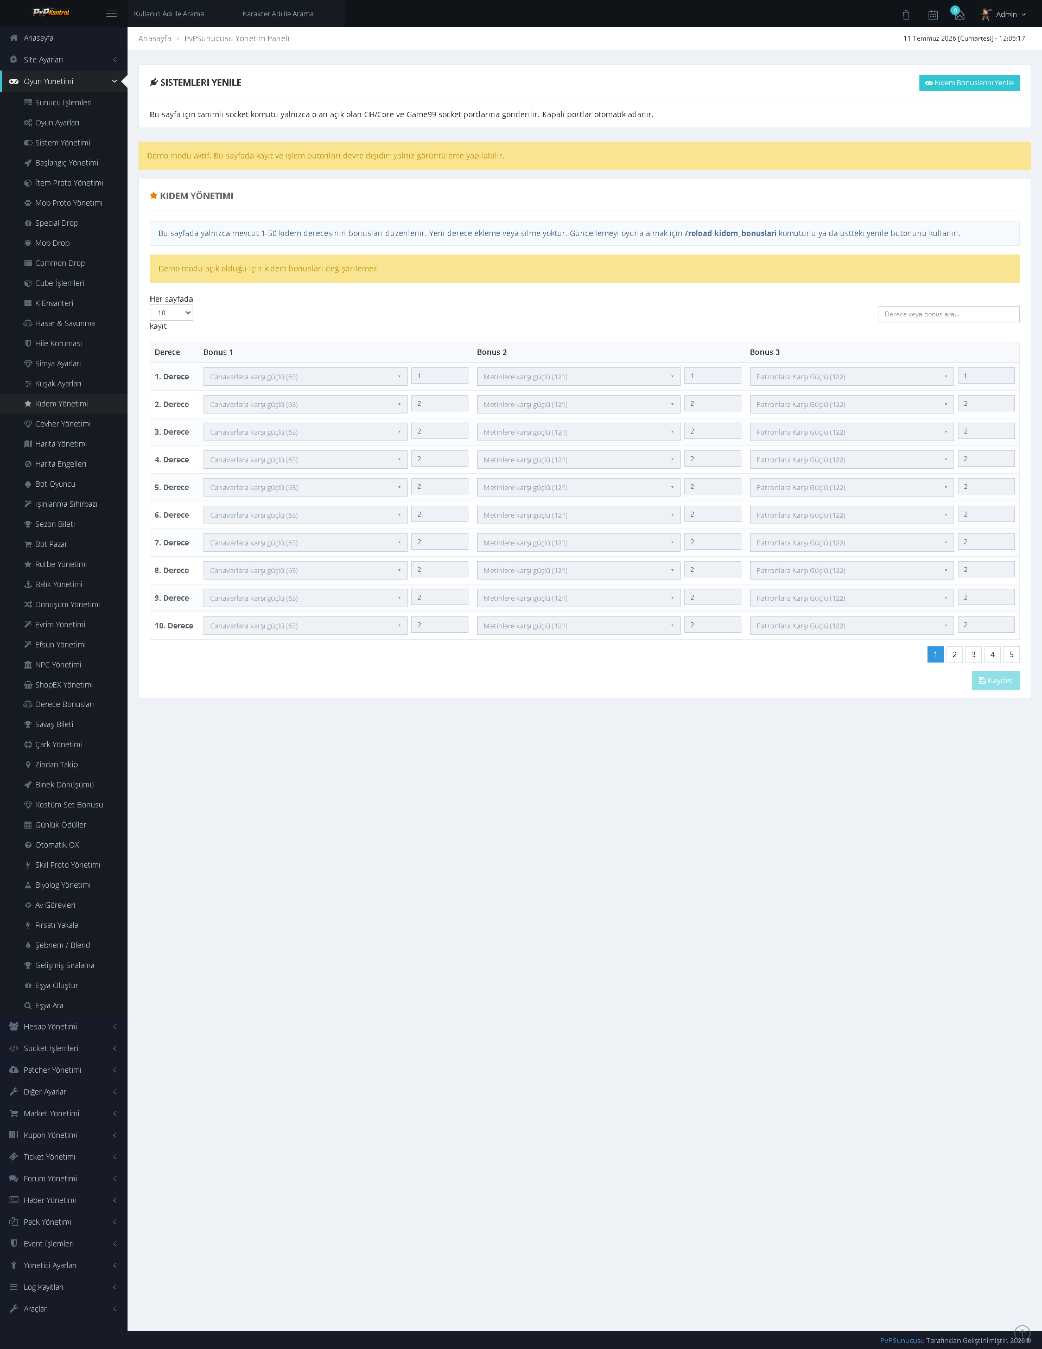
Task: Open the trash icon in top bar
Action: 905,14
